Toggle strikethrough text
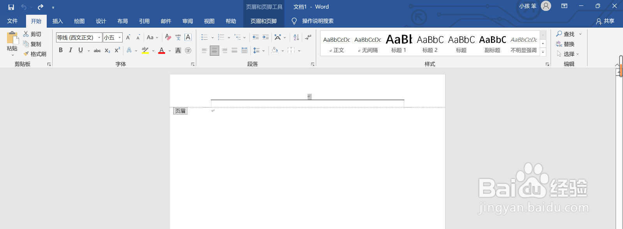This screenshot has width=623, height=229. pyautogui.click(x=97, y=50)
